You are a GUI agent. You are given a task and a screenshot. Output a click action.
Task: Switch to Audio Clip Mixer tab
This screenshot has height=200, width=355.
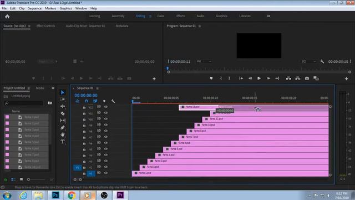point(85,26)
